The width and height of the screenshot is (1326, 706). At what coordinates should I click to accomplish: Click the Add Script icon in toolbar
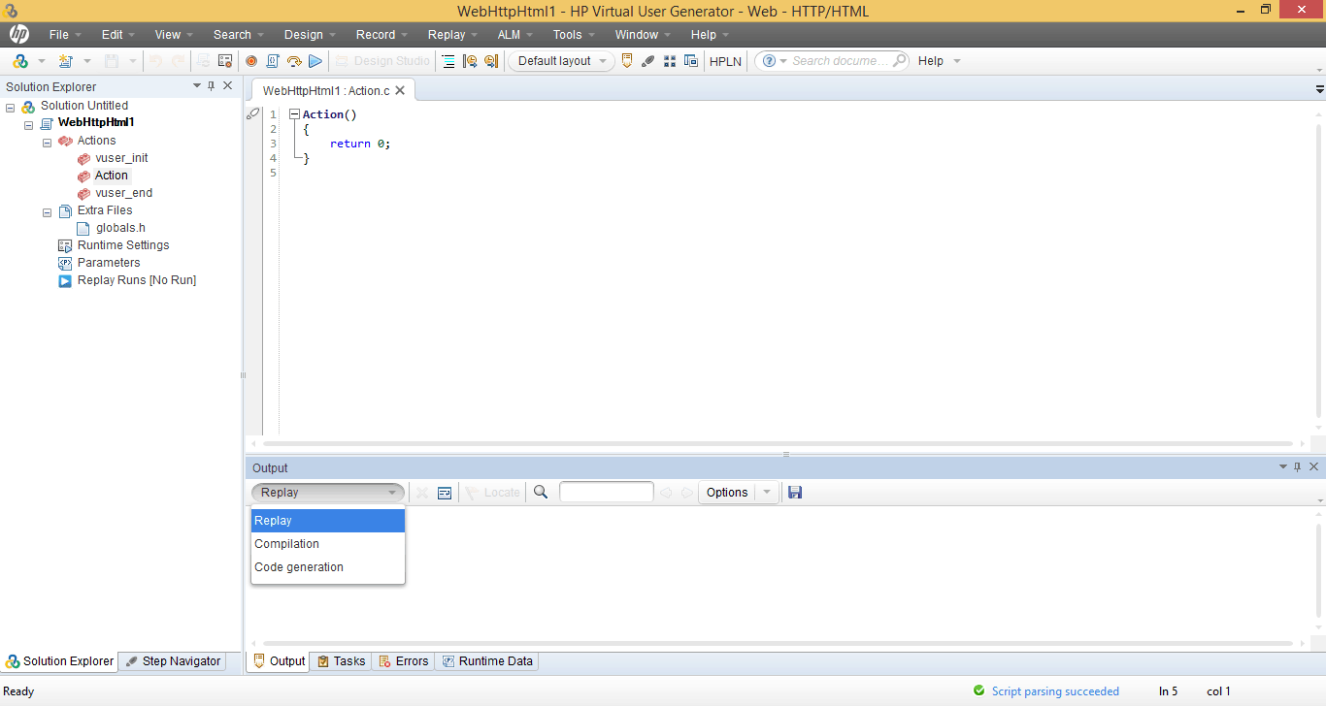[20, 61]
